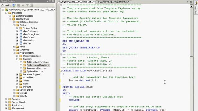
Task: Collapse the Databases node
Action: (6, 13)
